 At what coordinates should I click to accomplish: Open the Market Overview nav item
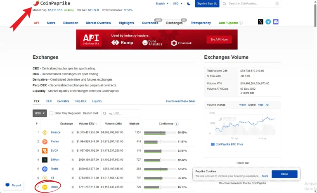pos(99,23)
